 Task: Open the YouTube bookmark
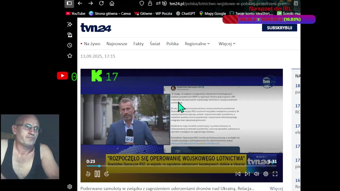click(75, 14)
